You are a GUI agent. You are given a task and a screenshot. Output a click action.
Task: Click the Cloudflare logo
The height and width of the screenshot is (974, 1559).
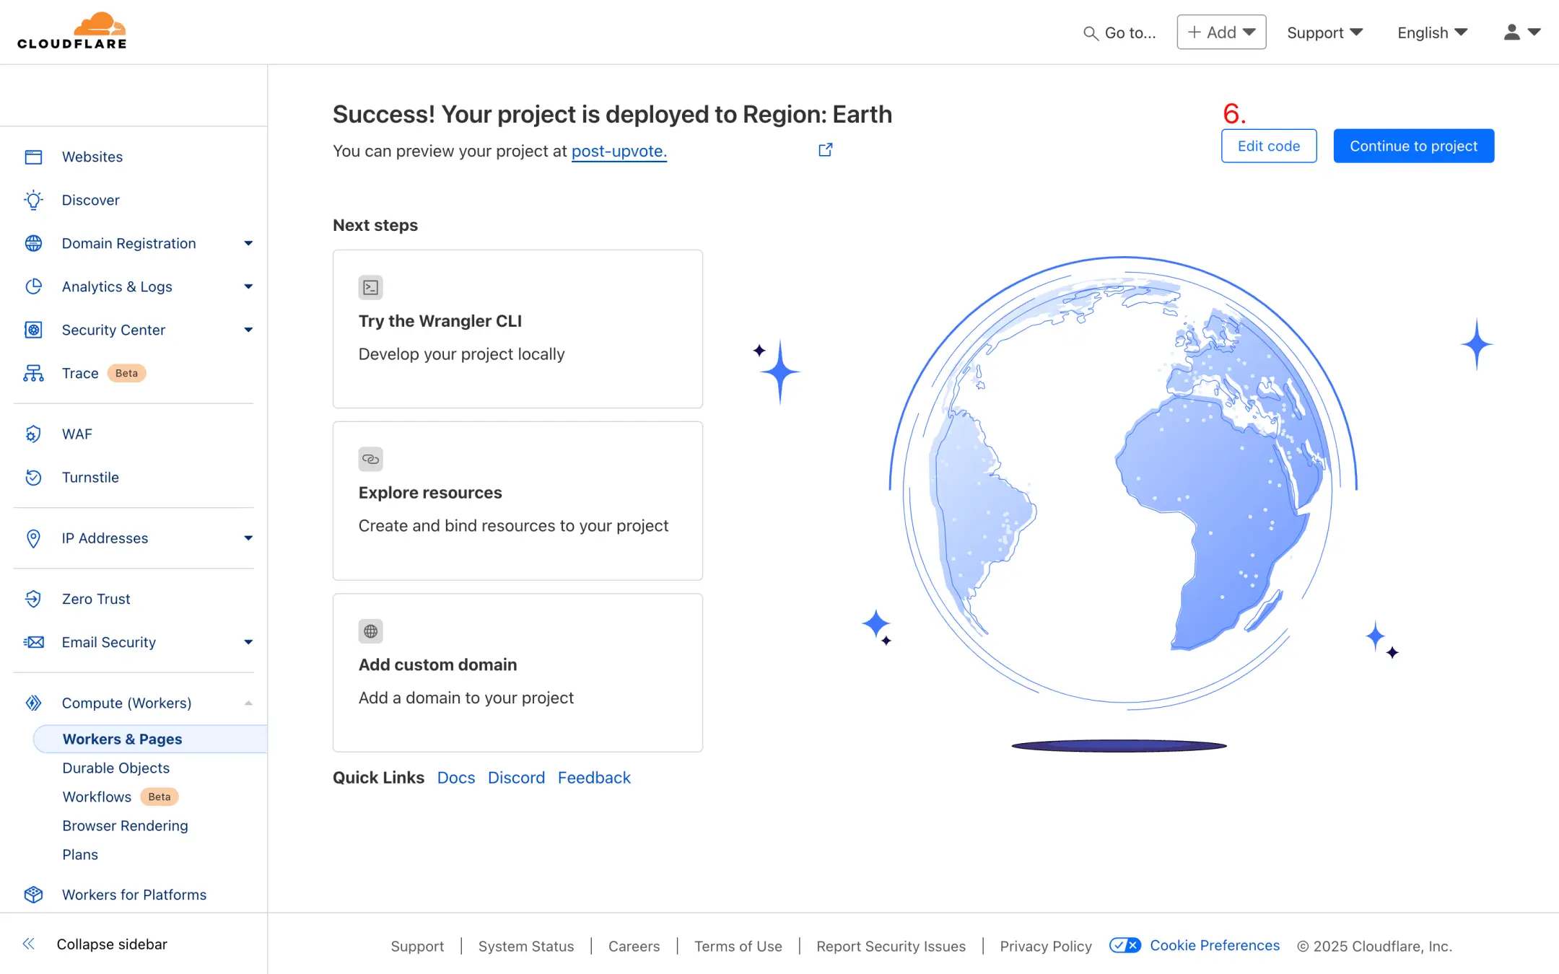coord(72,31)
